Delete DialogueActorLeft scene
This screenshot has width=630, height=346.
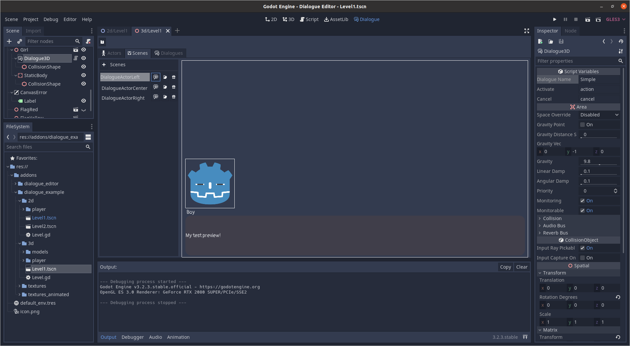point(174,77)
